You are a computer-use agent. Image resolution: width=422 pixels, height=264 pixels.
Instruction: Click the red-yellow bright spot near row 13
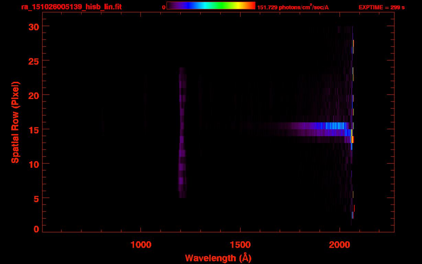pyautogui.click(x=352, y=140)
